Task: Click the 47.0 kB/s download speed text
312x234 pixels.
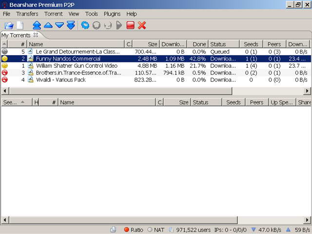Action: click(x=270, y=230)
